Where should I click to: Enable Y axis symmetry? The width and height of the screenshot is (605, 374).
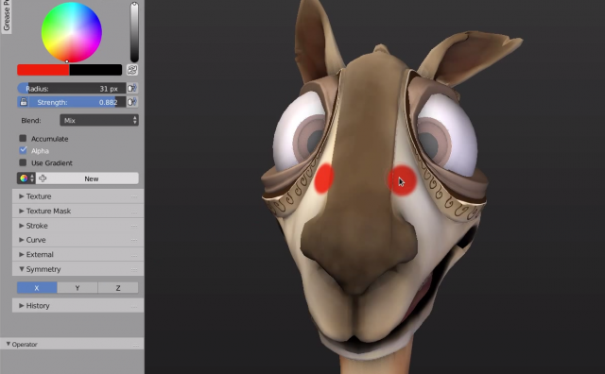[x=78, y=288]
